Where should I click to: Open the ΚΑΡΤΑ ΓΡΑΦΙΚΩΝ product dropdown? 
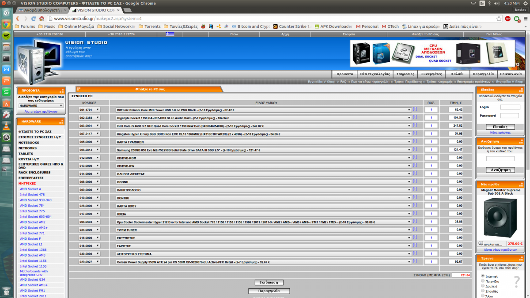point(264,142)
